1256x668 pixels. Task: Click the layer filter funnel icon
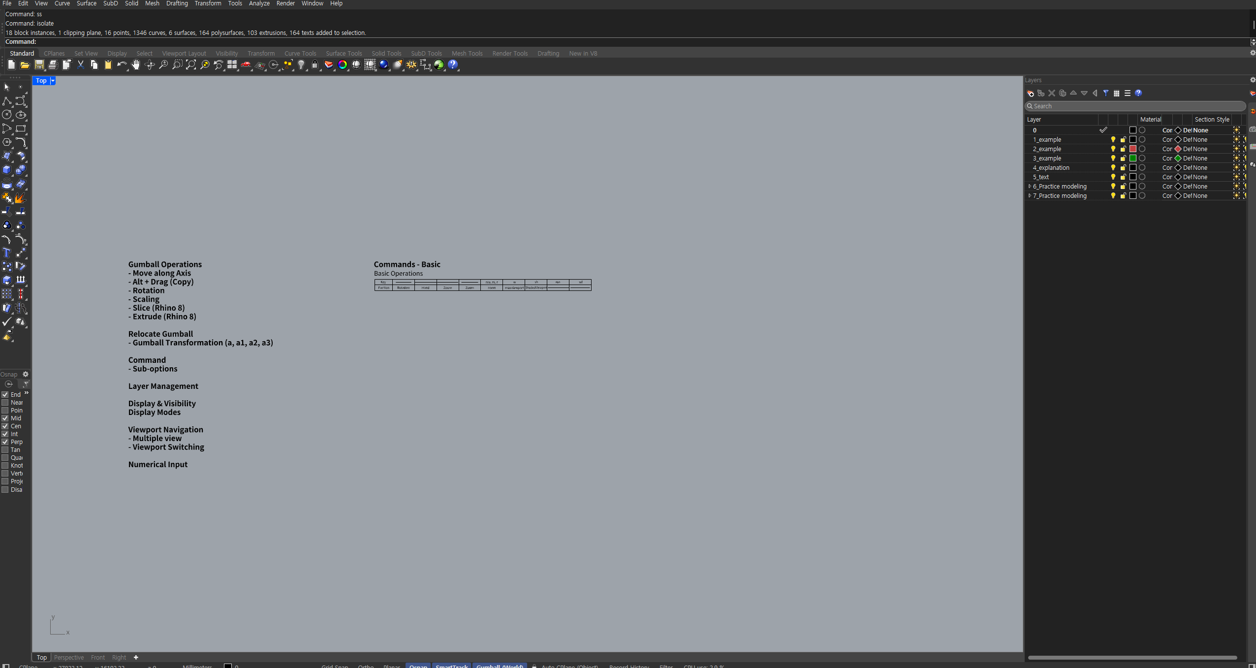coord(1106,93)
